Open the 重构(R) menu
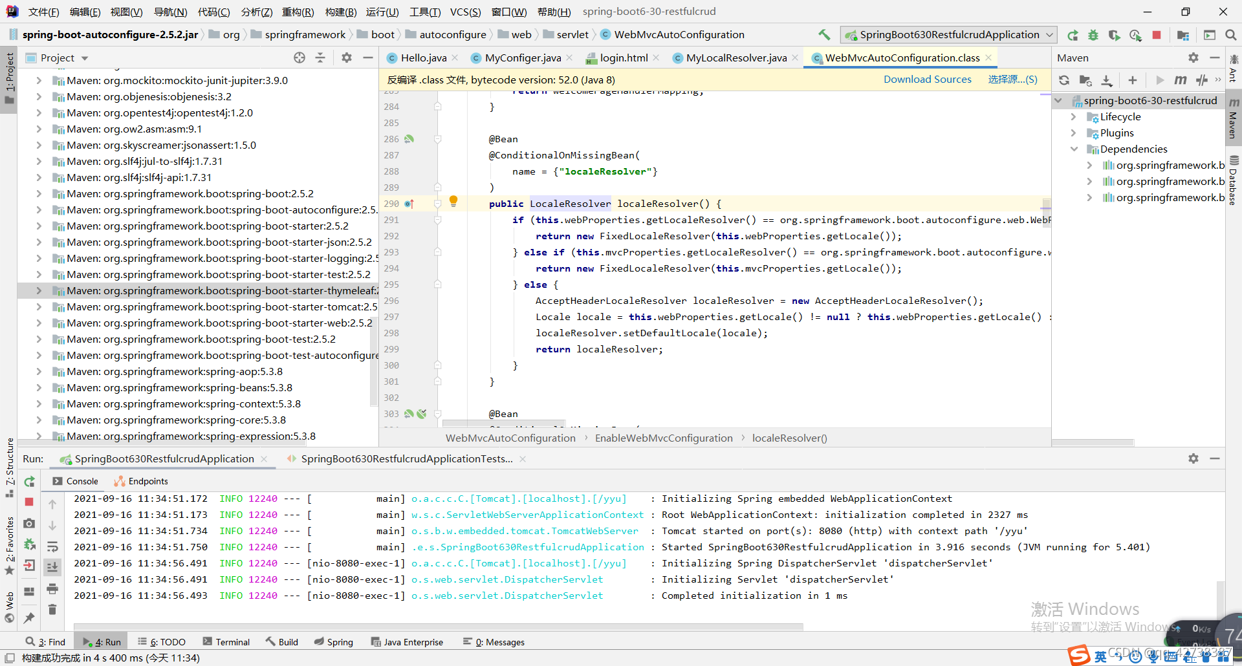The width and height of the screenshot is (1242, 666). coord(298,12)
